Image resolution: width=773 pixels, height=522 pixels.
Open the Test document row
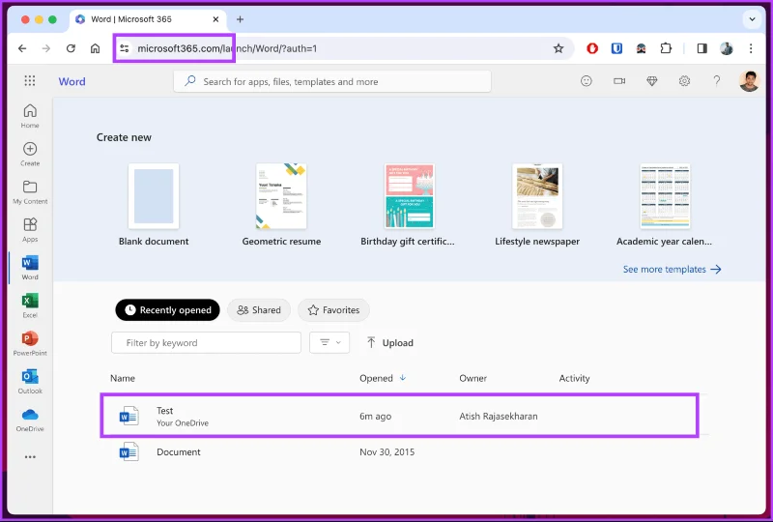point(399,416)
